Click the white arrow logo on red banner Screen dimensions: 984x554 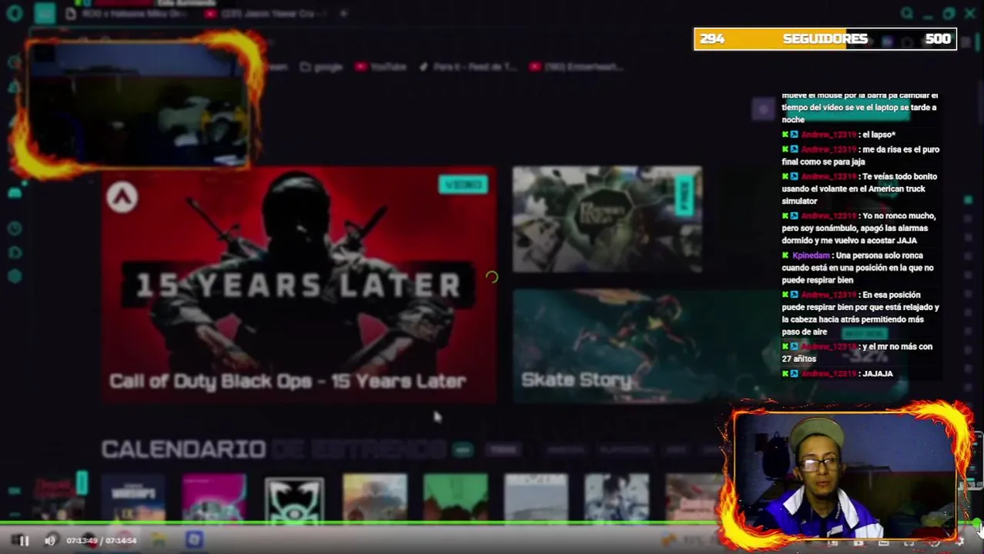tap(122, 198)
